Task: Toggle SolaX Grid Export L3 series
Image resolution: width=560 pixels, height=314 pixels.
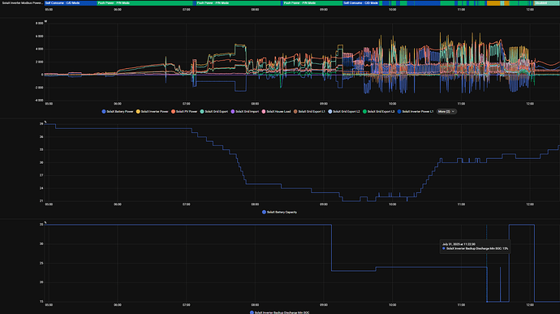Action: point(379,111)
